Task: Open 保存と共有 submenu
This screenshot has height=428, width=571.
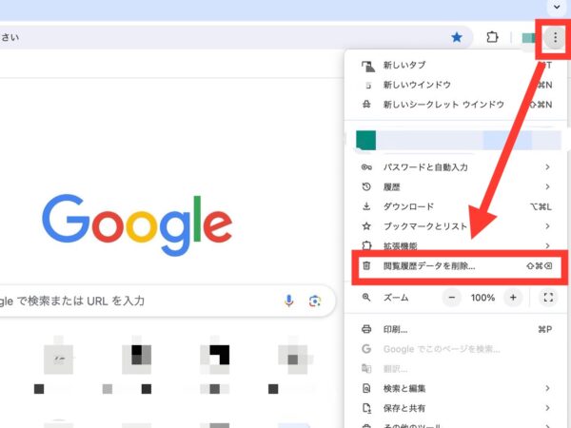Action: [x=456, y=408]
